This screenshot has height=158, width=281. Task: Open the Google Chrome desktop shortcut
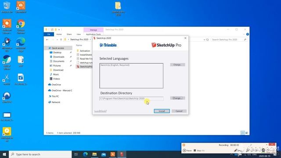coord(21,26)
